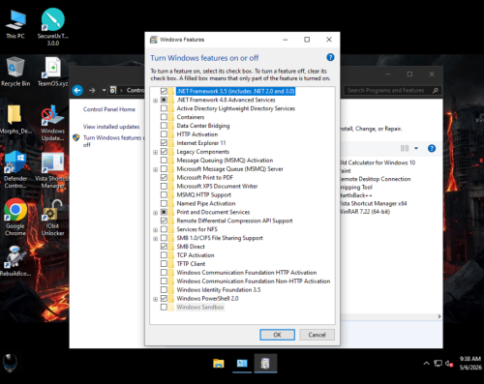Select Remote Desktop Connection program entry
Image resolution: width=484 pixels, height=384 pixels.
376,179
